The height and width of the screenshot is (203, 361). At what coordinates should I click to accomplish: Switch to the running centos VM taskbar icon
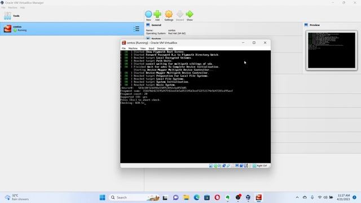pyautogui.click(x=258, y=197)
